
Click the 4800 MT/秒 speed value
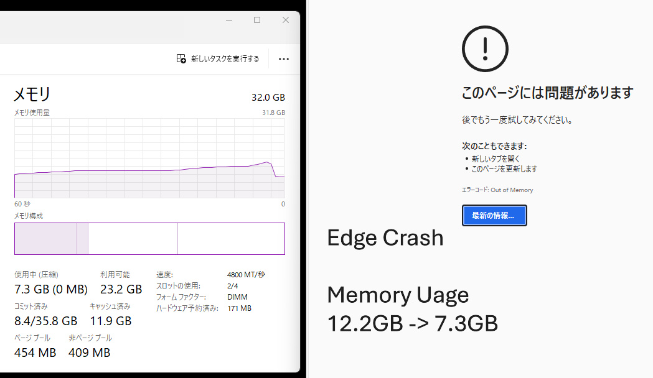(246, 274)
